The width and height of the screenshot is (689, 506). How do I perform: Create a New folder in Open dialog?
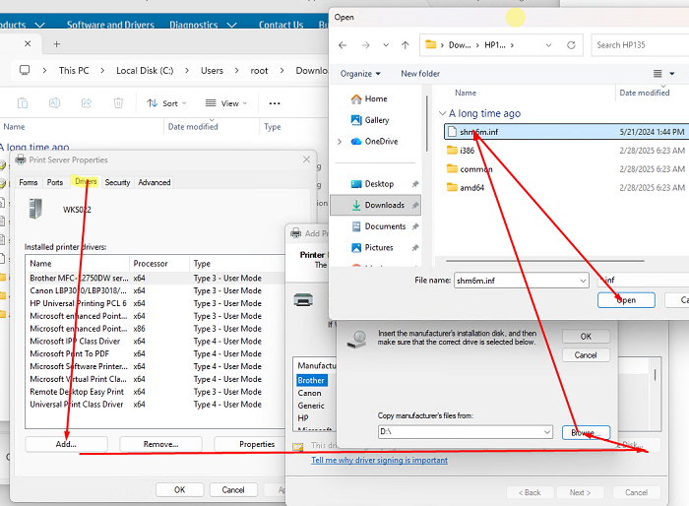420,74
